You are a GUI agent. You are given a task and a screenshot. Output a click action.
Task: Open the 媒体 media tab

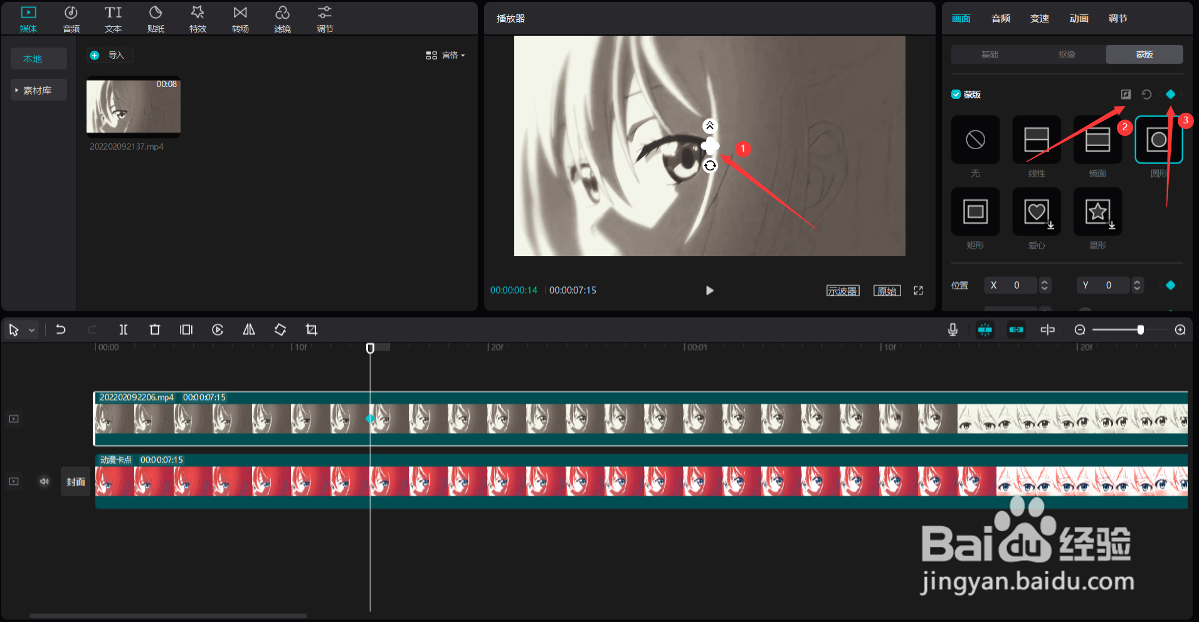28,19
